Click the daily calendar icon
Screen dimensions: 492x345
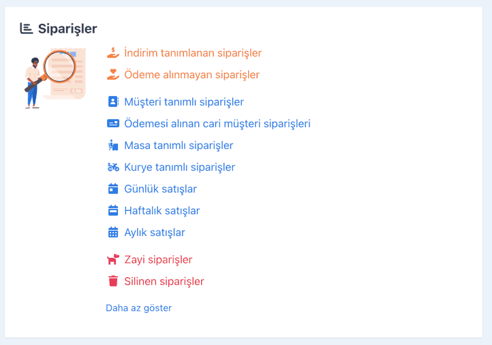point(113,189)
